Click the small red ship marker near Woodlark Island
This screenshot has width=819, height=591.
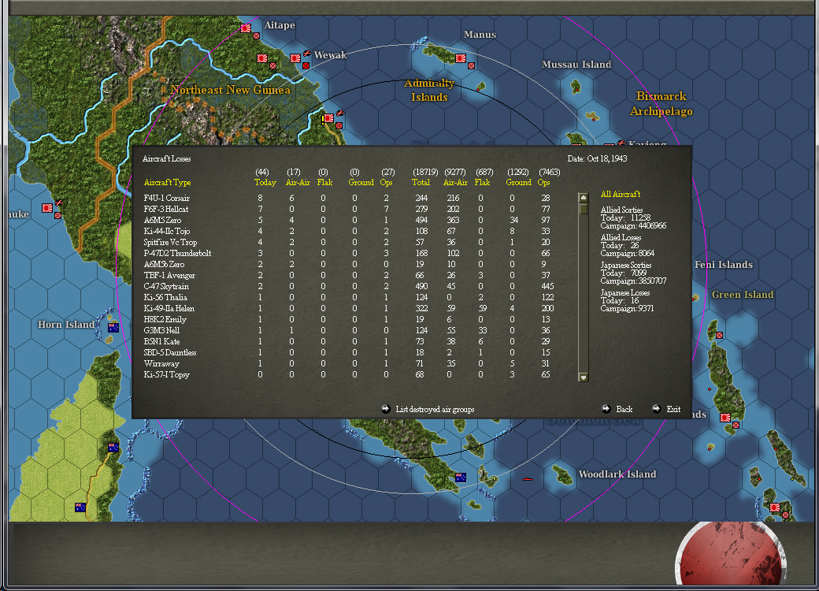(528, 478)
